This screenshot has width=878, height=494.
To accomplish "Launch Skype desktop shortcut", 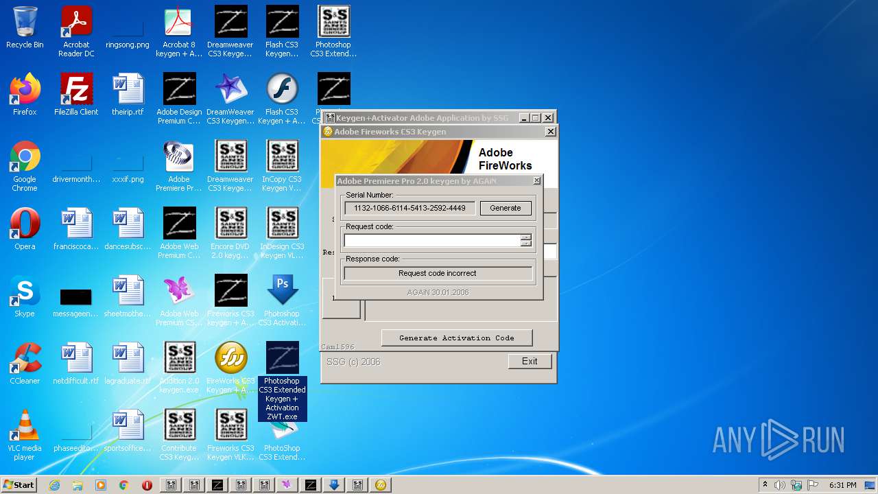I will click(x=25, y=296).
